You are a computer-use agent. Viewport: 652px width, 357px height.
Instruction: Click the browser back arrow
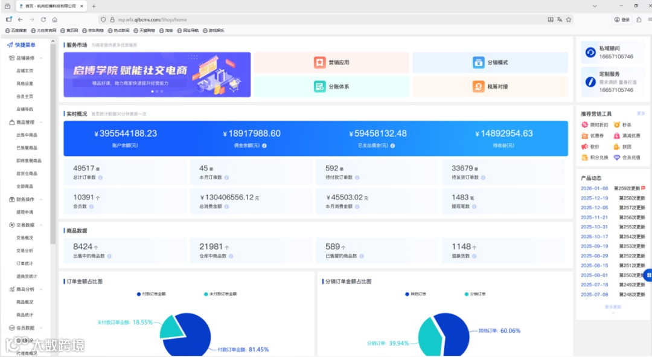21,19
